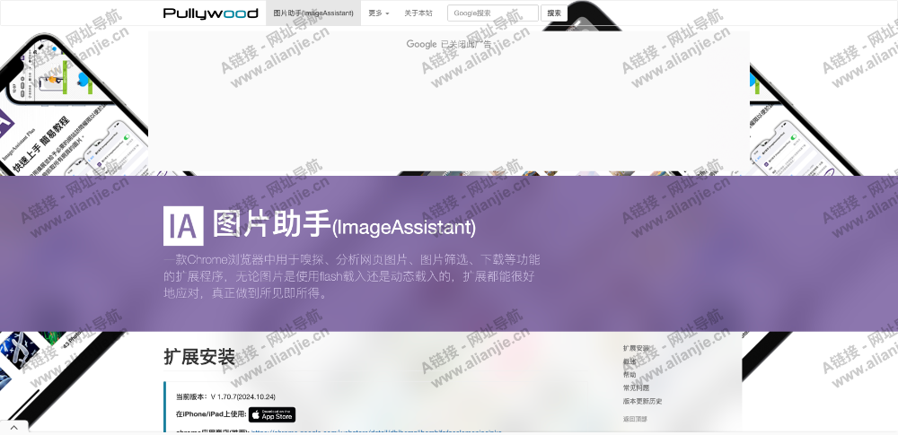Screen dimensions: 898x435
Task: Open the Pullywood logo home link
Action: point(210,13)
